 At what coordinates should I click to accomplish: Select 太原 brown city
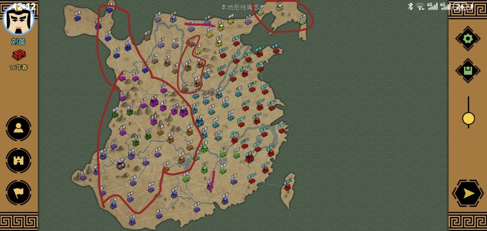(167, 63)
